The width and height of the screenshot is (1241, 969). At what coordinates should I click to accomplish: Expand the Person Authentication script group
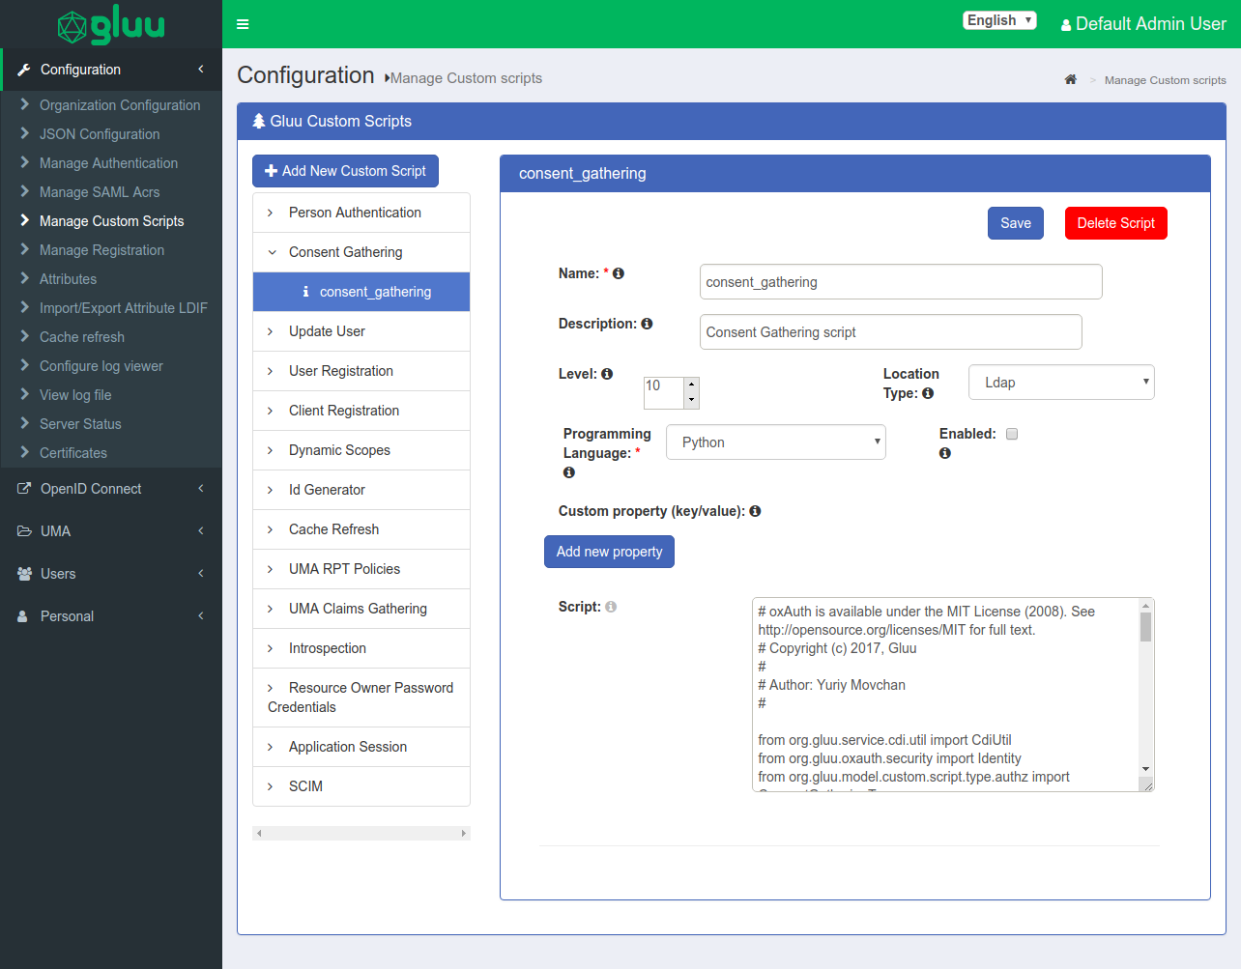point(355,213)
